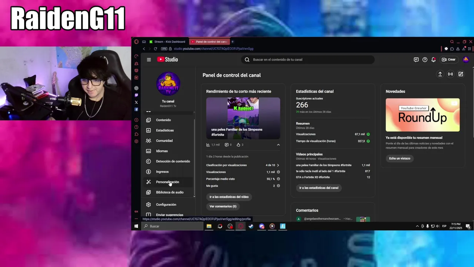The width and height of the screenshot is (474, 267).
Task: Click the create post pencil icon
Action: tap(461, 74)
